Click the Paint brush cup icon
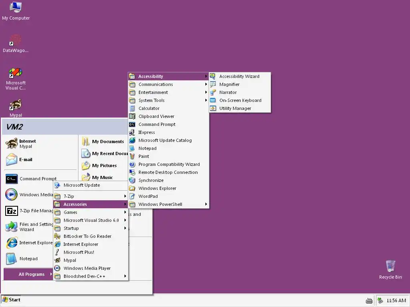 [x=132, y=156]
